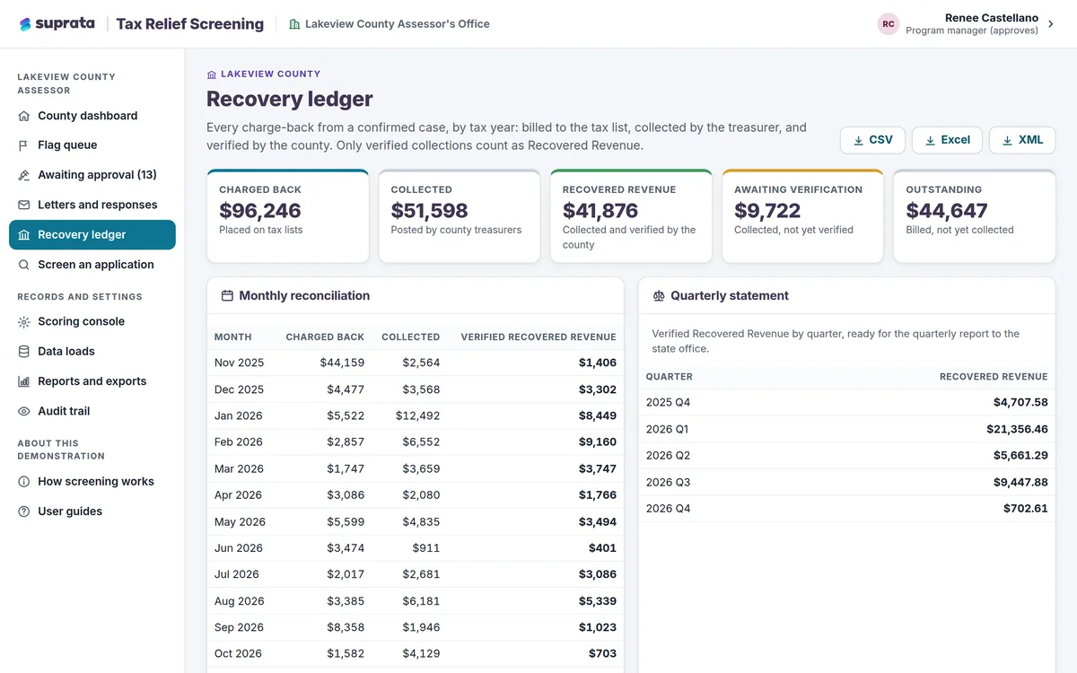Select the Nov 2025 row

(416, 363)
